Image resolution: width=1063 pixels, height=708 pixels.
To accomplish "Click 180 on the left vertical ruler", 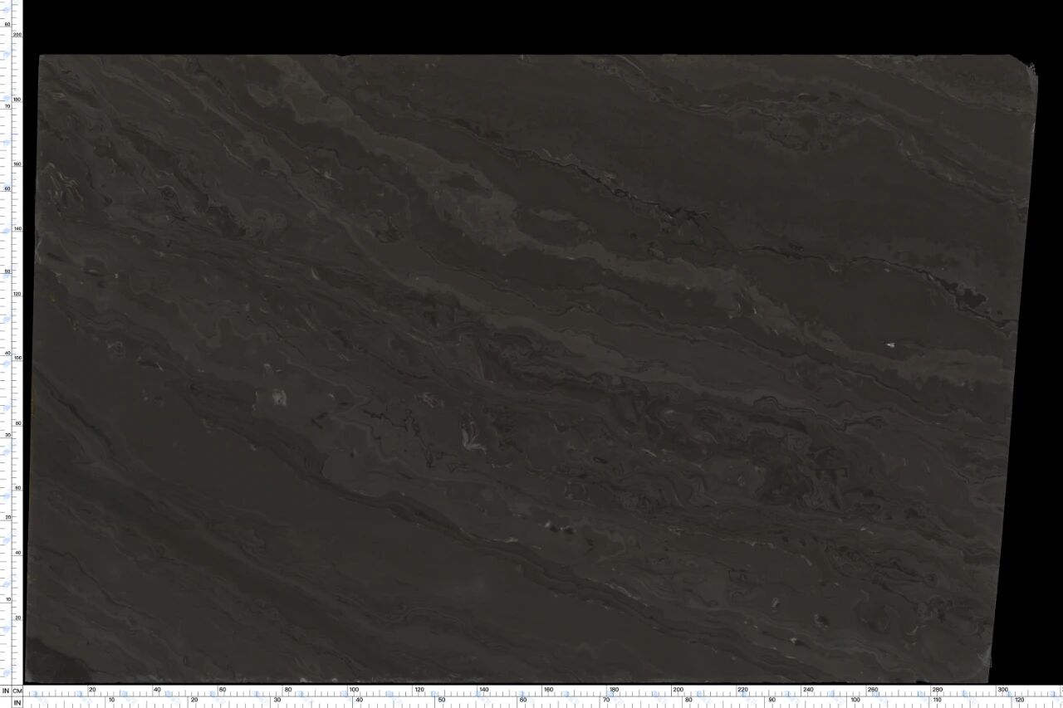I will click(17, 100).
